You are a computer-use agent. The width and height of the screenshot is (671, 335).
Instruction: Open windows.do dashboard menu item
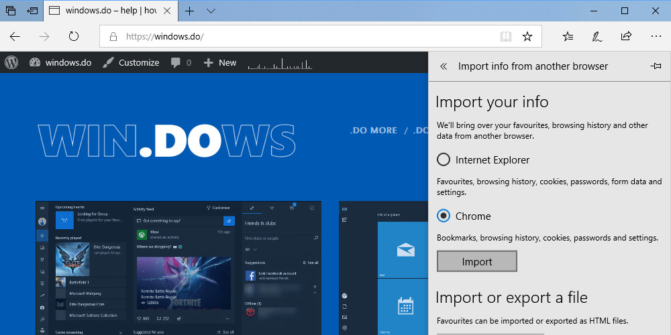point(60,63)
